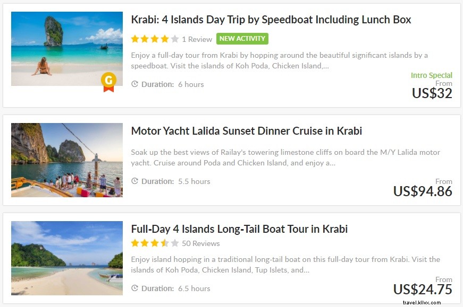
Task: Open the Full-Day 4 Islands Long-Tail Boat tour
Action: [238, 229]
